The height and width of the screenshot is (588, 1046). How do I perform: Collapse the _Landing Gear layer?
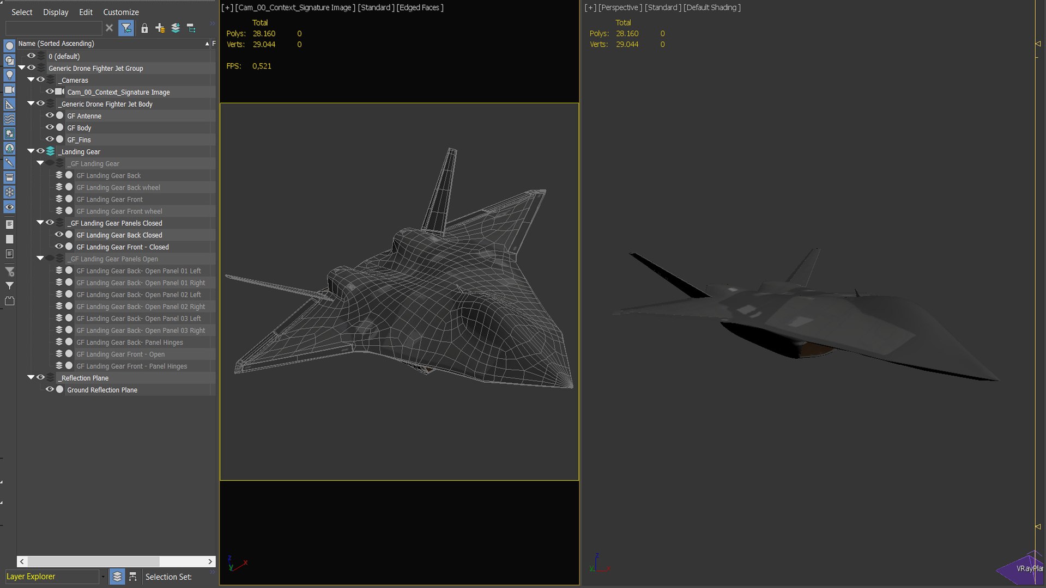[x=31, y=151]
